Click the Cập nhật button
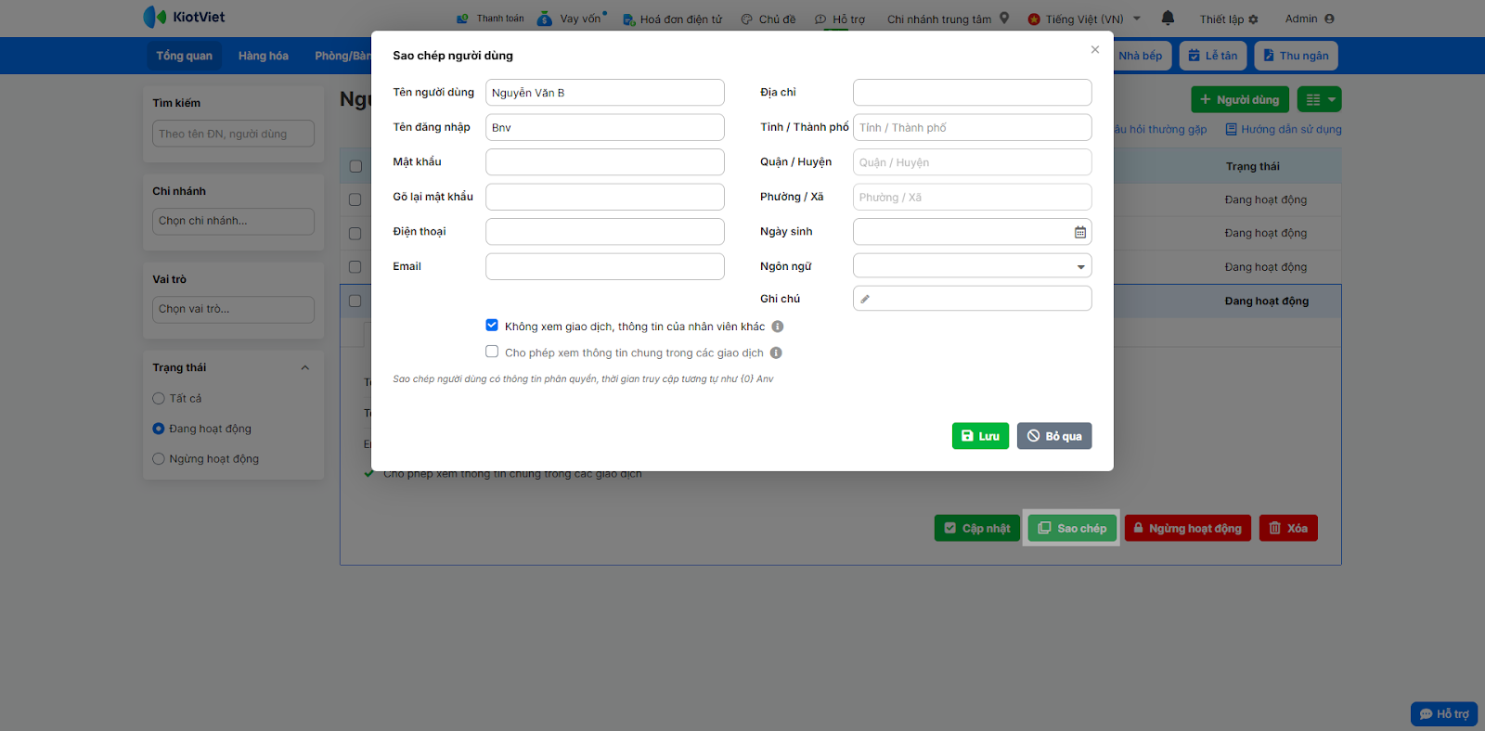The height and width of the screenshot is (731, 1485). [977, 528]
